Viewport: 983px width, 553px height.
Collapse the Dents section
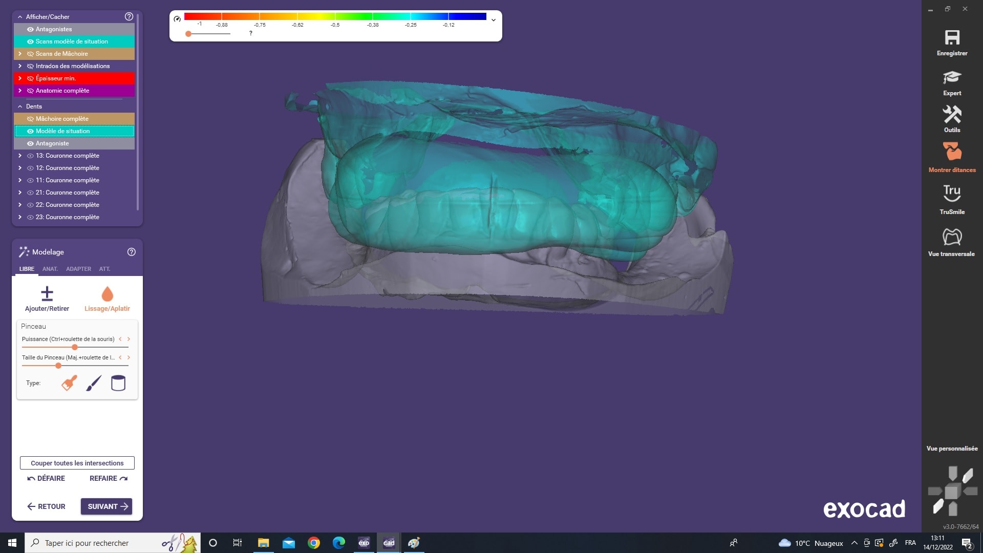tap(20, 107)
